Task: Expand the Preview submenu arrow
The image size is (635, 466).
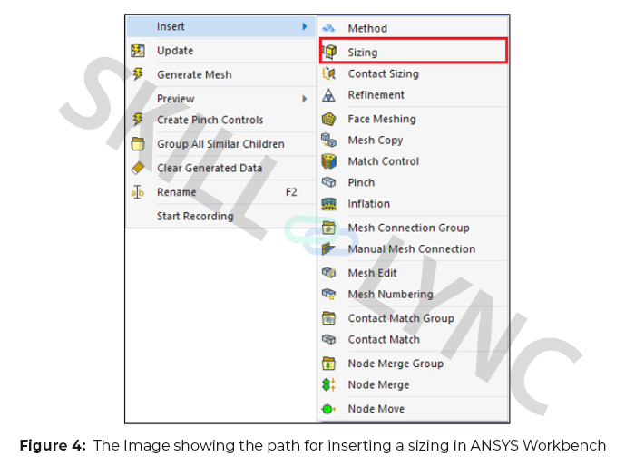Action: tap(305, 99)
